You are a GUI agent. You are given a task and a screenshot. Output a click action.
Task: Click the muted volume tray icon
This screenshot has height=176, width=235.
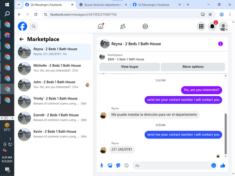pos(5,150)
